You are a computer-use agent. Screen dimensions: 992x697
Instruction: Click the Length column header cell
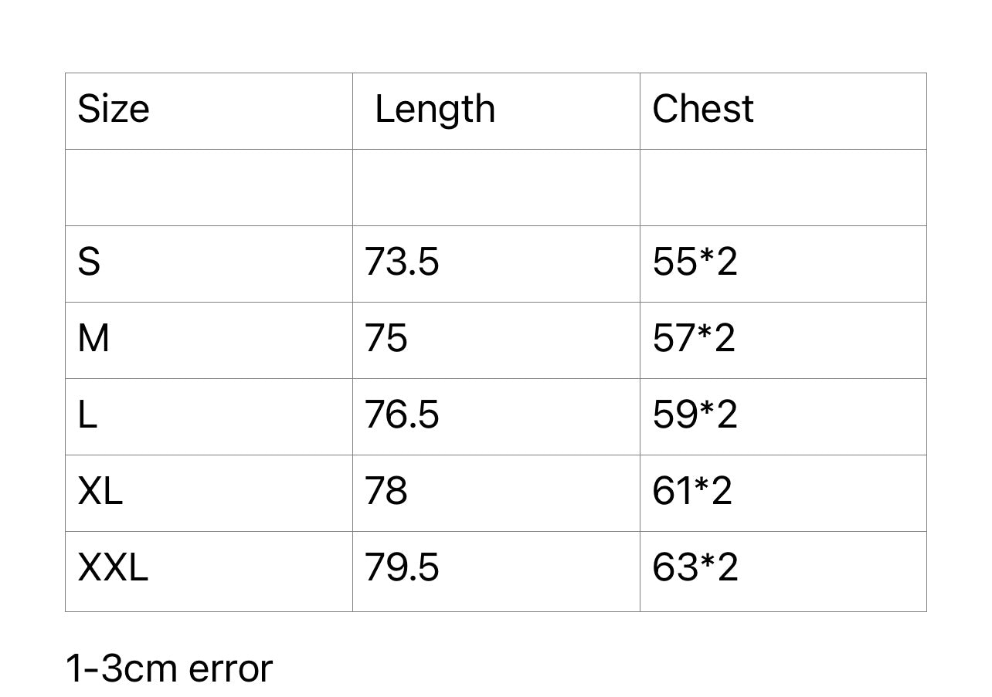pos(435,109)
